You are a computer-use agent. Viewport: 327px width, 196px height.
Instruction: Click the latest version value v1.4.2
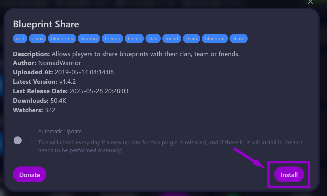tap(67, 82)
